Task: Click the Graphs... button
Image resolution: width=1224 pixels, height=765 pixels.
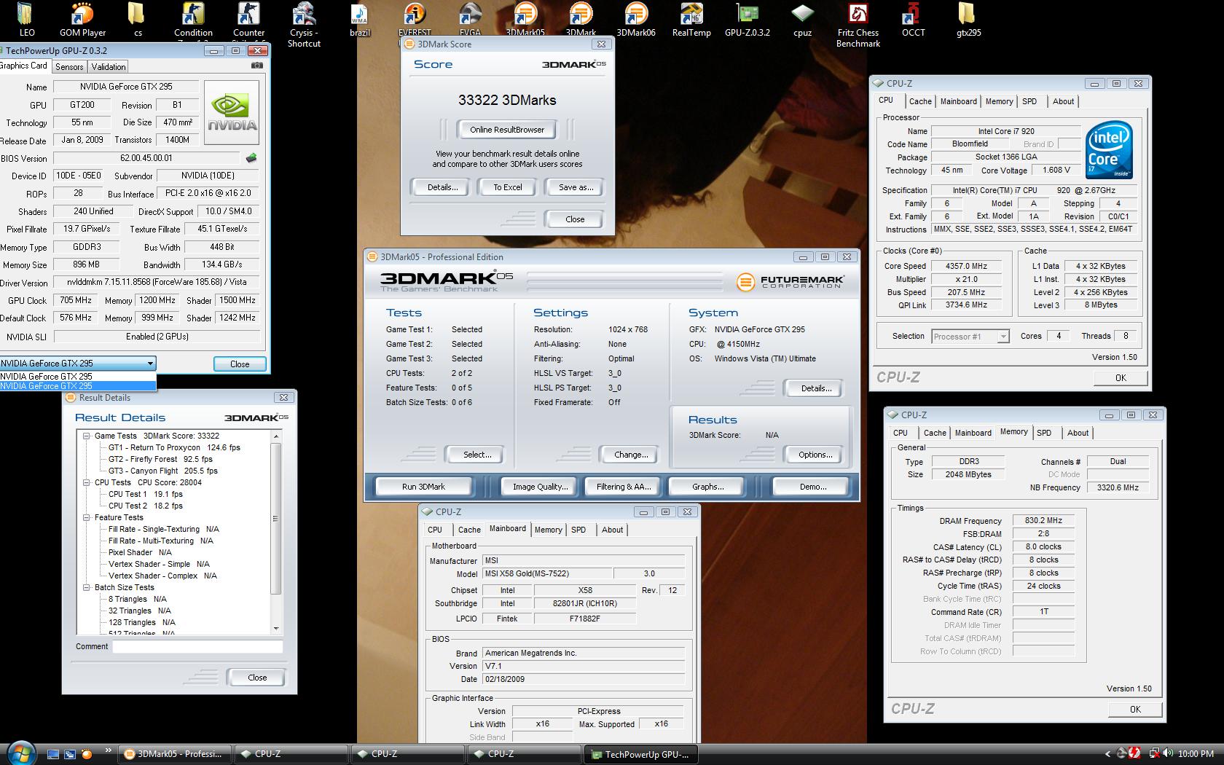Action: click(708, 487)
